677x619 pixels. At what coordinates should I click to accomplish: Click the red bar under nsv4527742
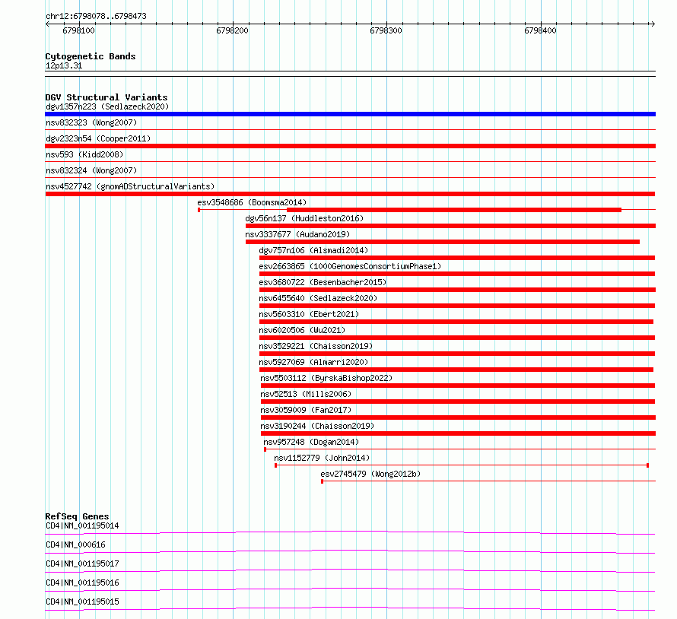click(350, 194)
